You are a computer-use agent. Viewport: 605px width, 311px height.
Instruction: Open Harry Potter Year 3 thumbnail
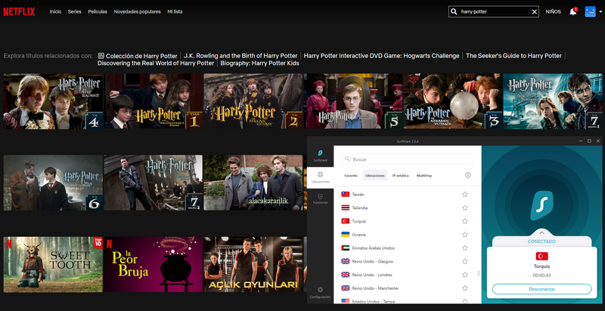(x=453, y=101)
